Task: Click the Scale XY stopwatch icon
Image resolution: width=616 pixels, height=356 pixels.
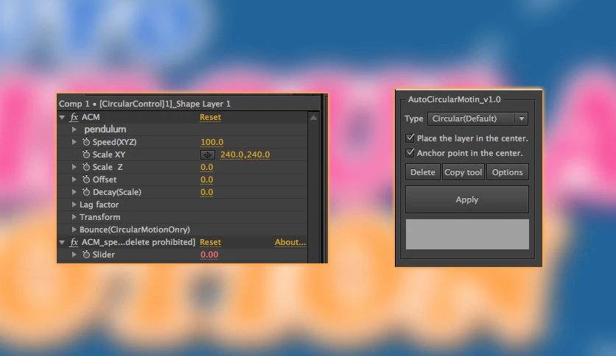Action: click(86, 154)
